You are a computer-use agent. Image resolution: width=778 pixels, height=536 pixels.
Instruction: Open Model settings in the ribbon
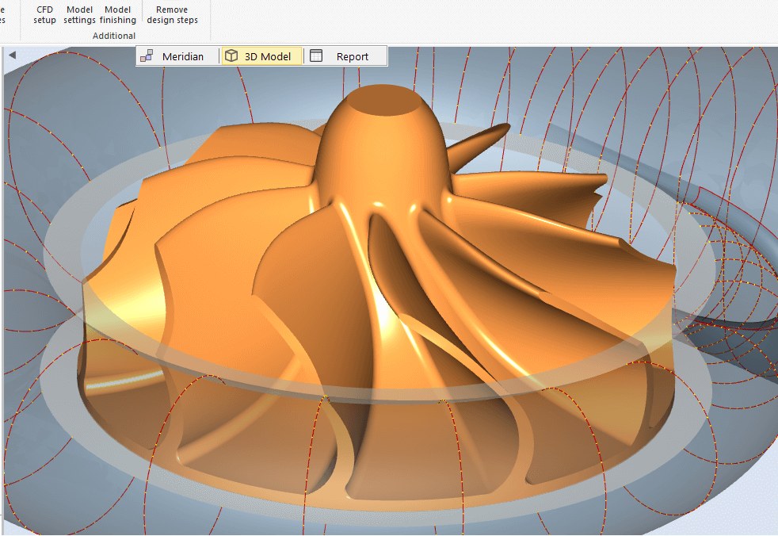tap(79, 15)
